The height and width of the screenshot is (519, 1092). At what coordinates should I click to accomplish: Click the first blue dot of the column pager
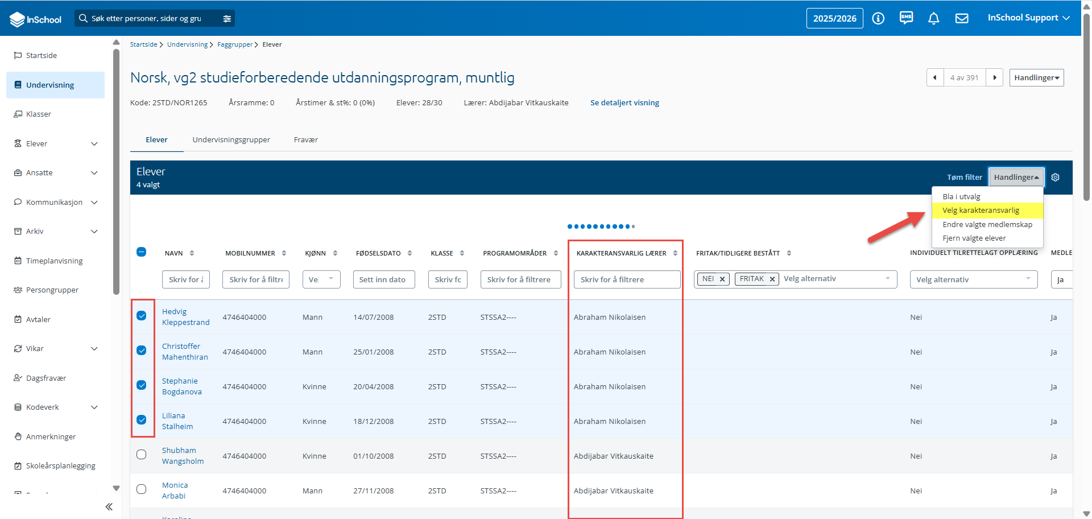click(x=570, y=226)
